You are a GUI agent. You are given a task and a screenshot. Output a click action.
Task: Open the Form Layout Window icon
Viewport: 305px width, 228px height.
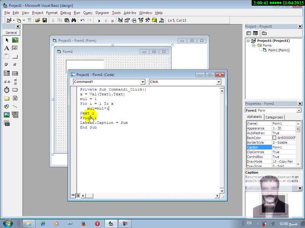134,20
